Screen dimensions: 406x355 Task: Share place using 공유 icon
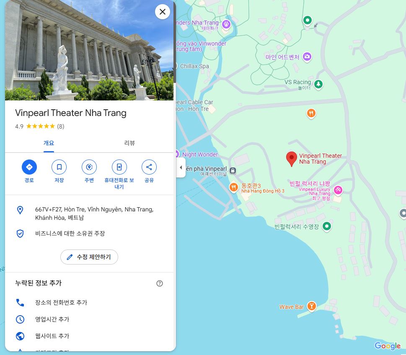[x=149, y=167]
